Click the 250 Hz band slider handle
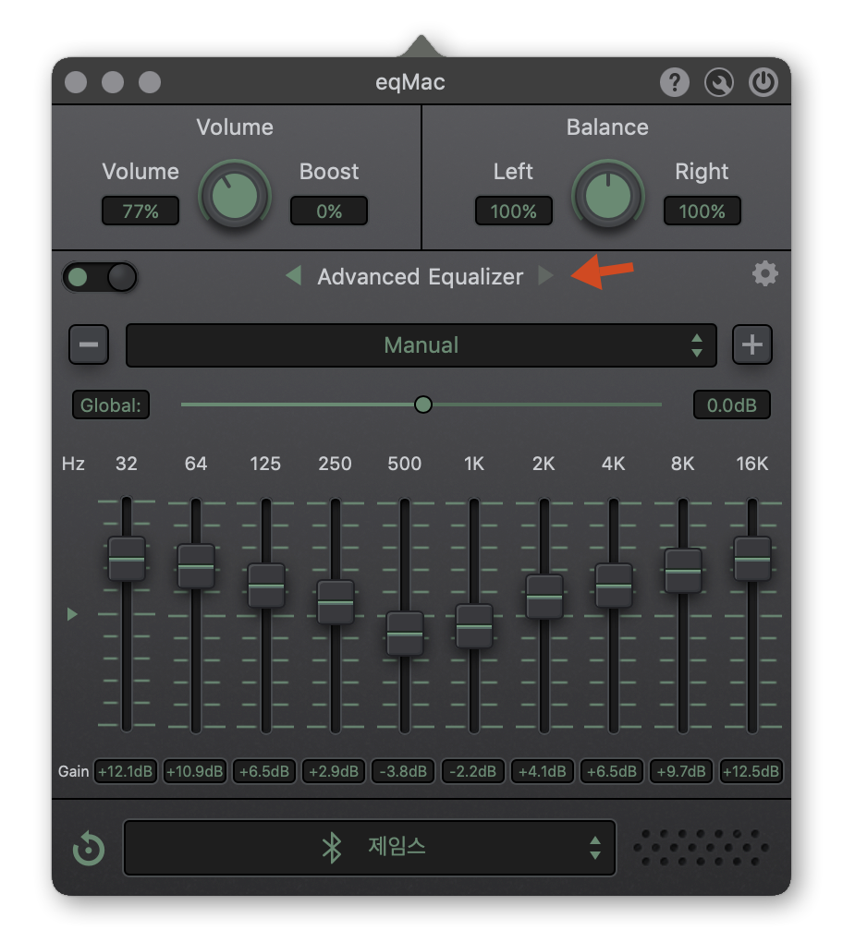 336,602
